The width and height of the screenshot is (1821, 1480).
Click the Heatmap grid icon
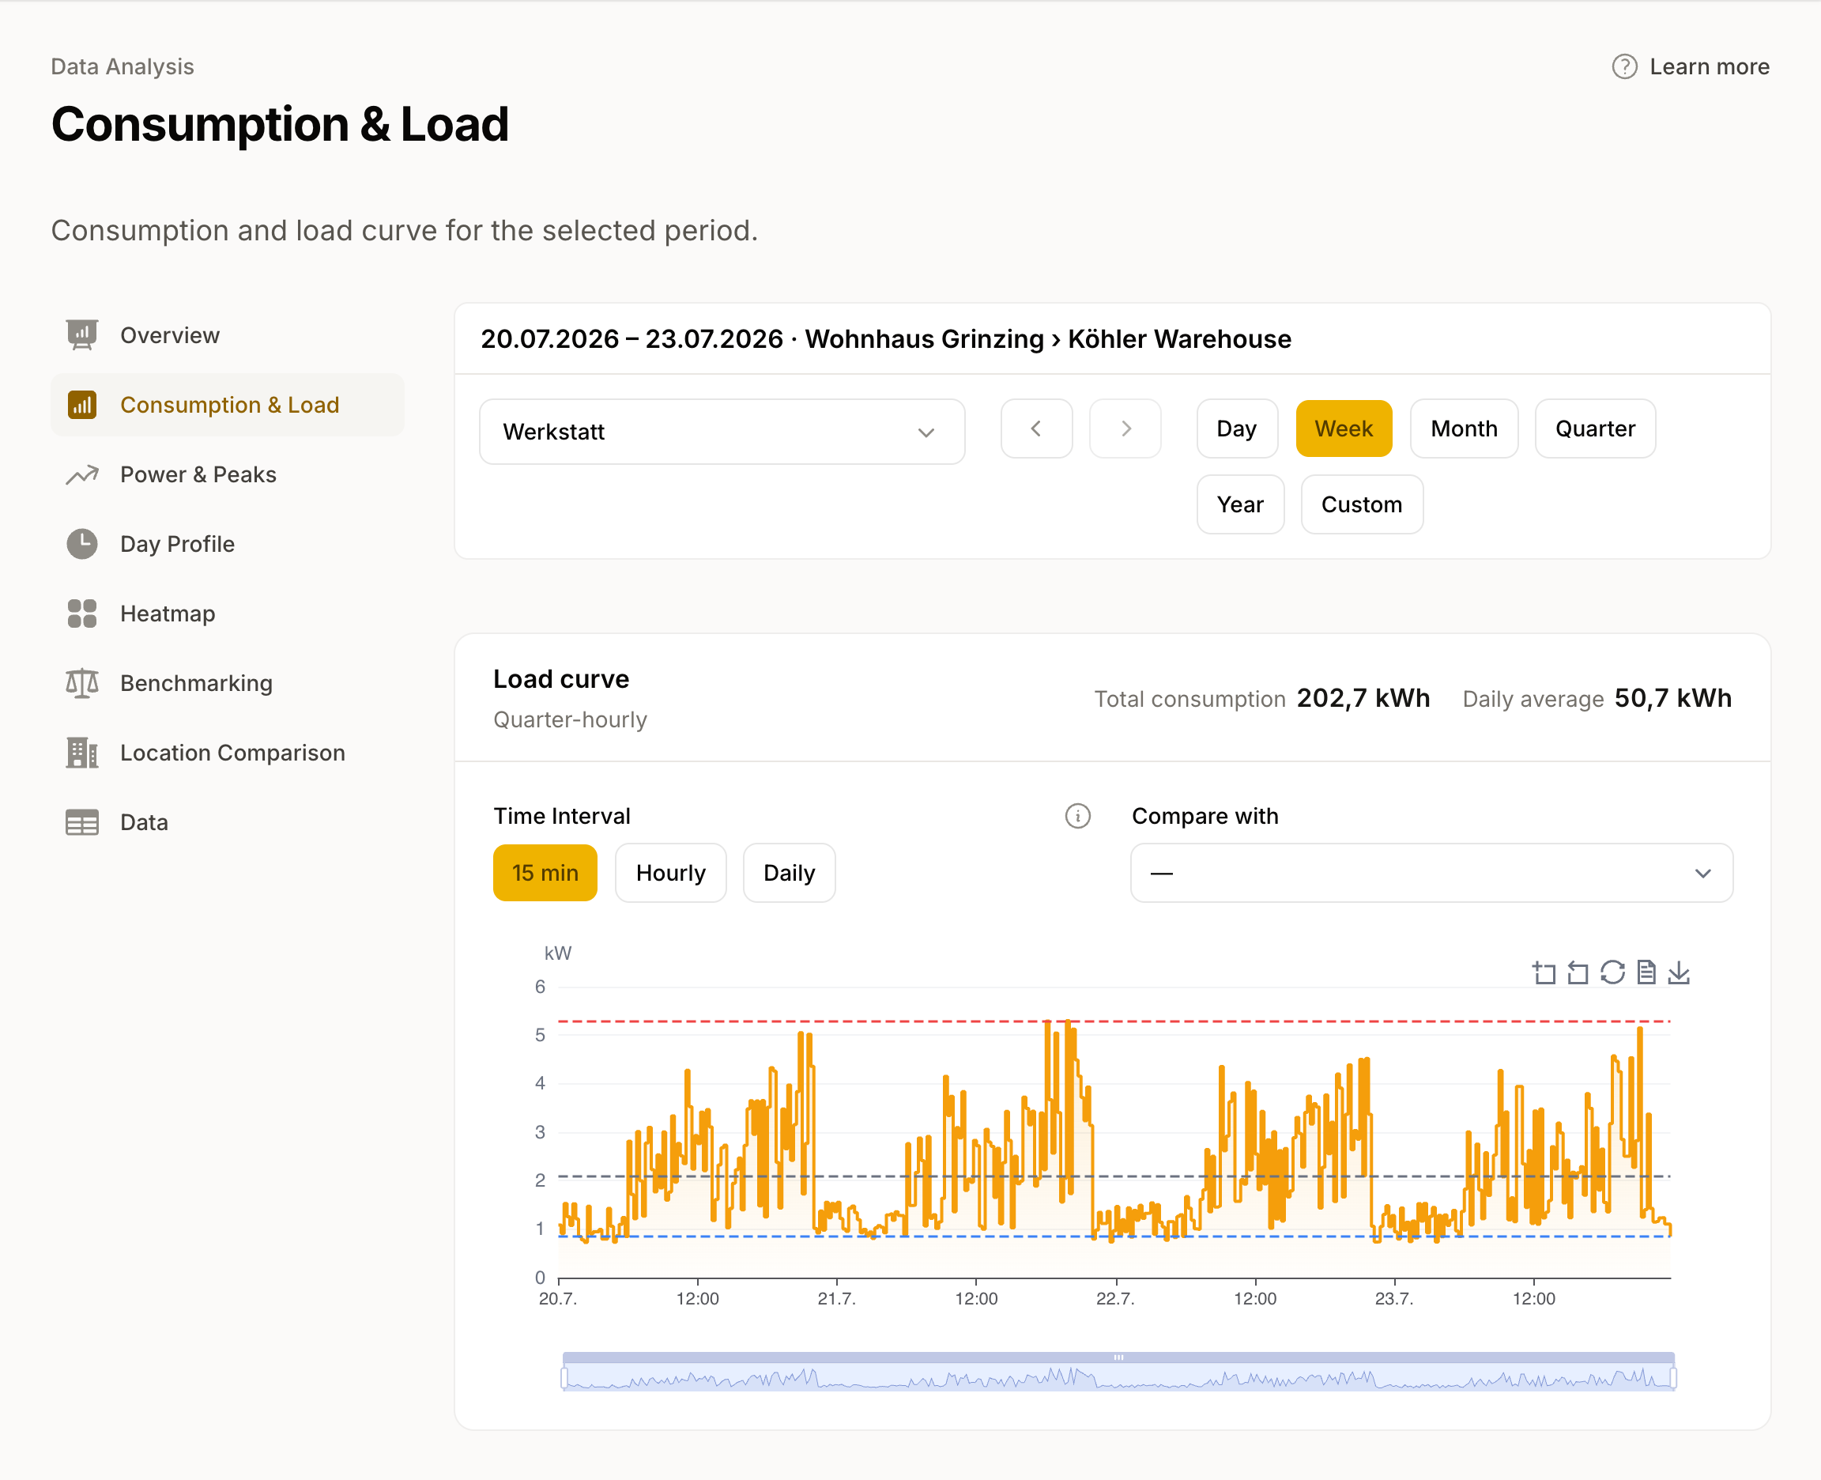82,614
